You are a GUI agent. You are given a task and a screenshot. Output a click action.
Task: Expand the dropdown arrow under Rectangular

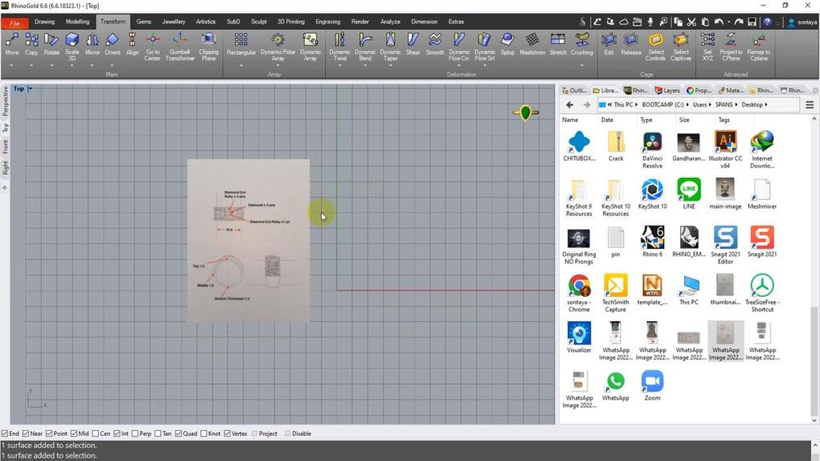pyautogui.click(x=241, y=66)
